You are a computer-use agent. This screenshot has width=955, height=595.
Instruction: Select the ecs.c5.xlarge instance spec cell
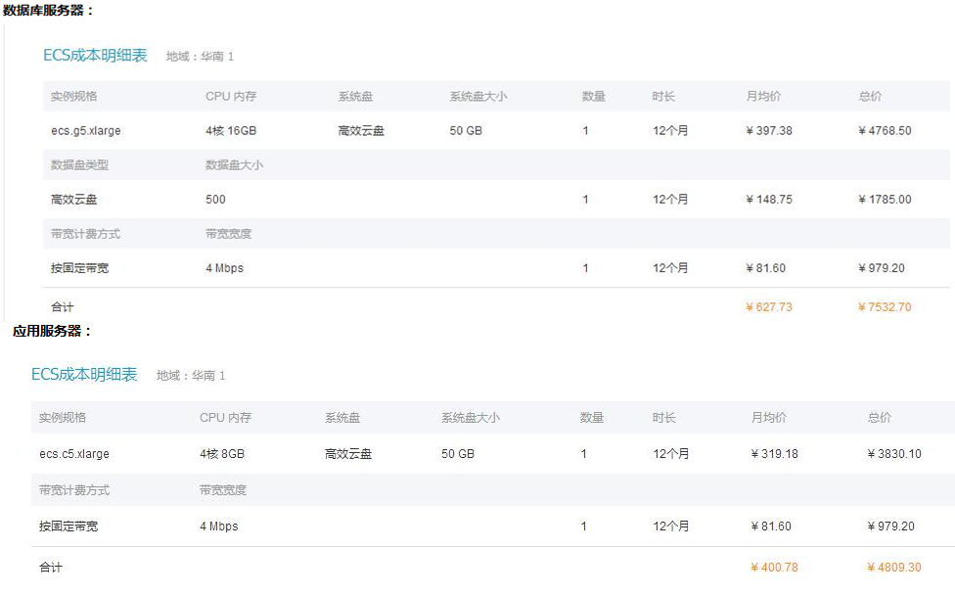[74, 454]
